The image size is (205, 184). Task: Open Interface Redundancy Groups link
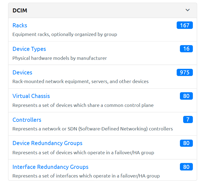coord(50,167)
